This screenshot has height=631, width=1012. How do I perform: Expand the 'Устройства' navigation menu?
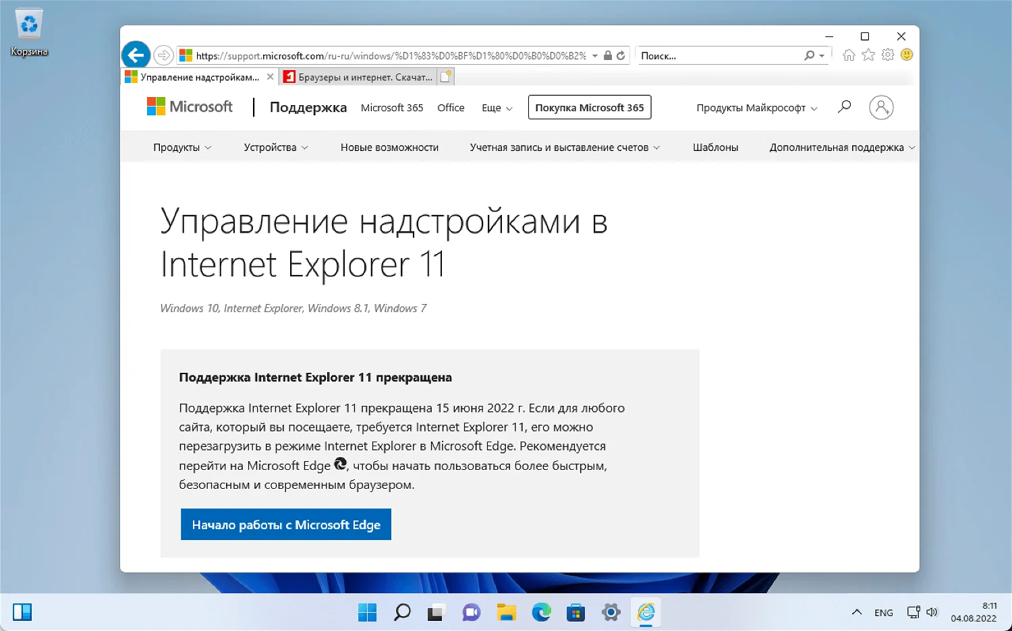pos(275,148)
